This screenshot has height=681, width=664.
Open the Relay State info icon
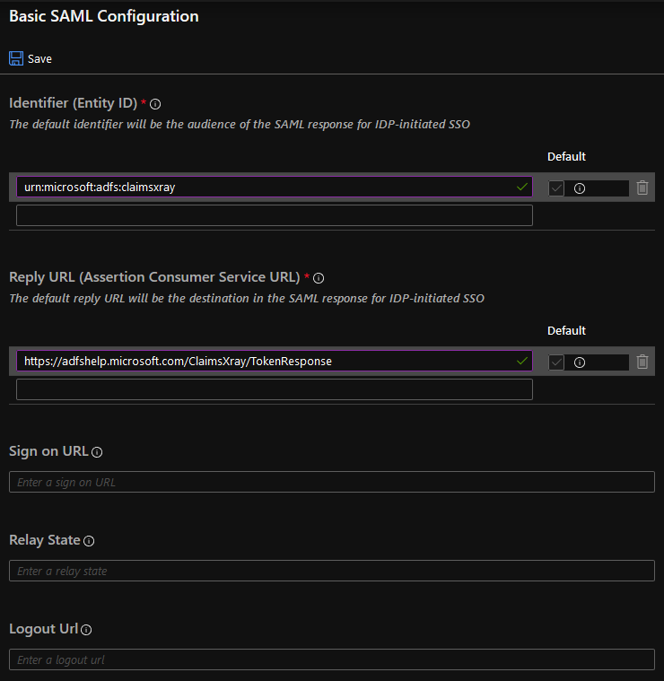(x=89, y=541)
